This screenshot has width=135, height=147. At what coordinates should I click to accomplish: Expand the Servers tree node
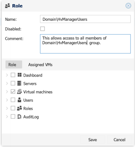coord(7,83)
